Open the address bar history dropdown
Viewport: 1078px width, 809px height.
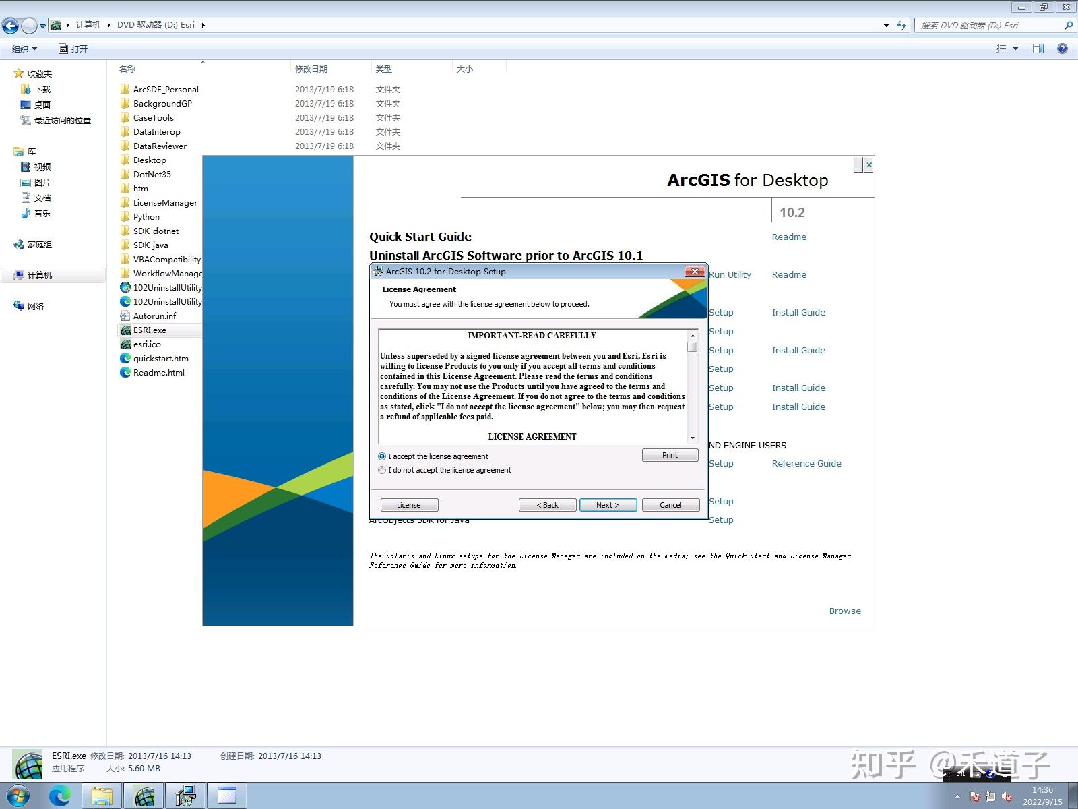[887, 25]
